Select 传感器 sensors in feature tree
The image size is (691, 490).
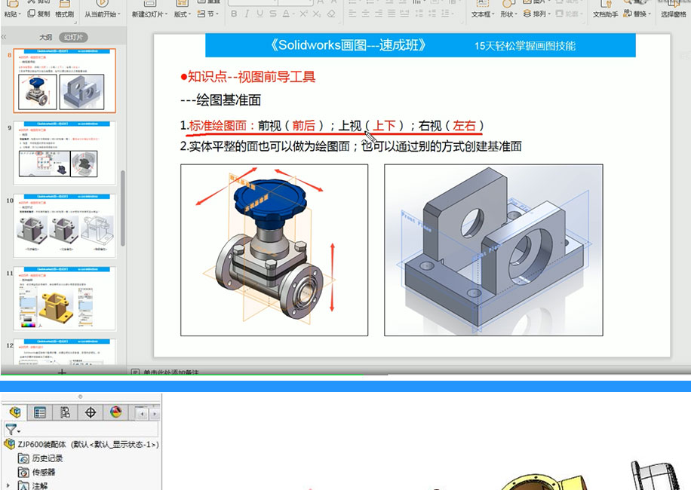(36, 473)
